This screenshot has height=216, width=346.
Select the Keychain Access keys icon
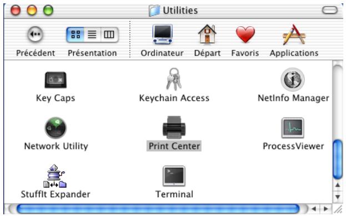pyautogui.click(x=174, y=79)
